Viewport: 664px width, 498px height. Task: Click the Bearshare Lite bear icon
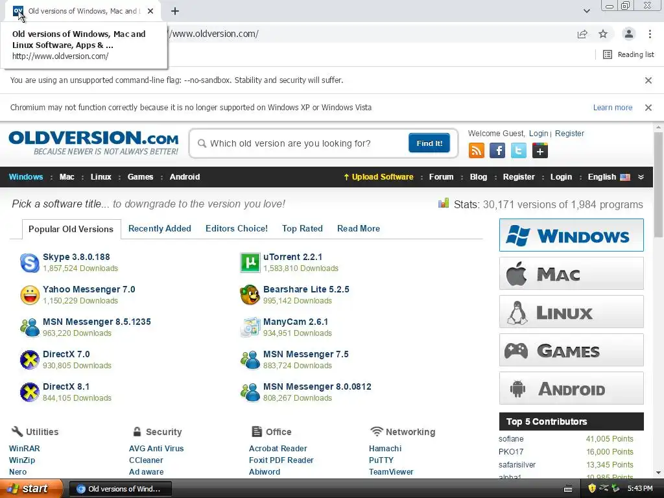250,295
